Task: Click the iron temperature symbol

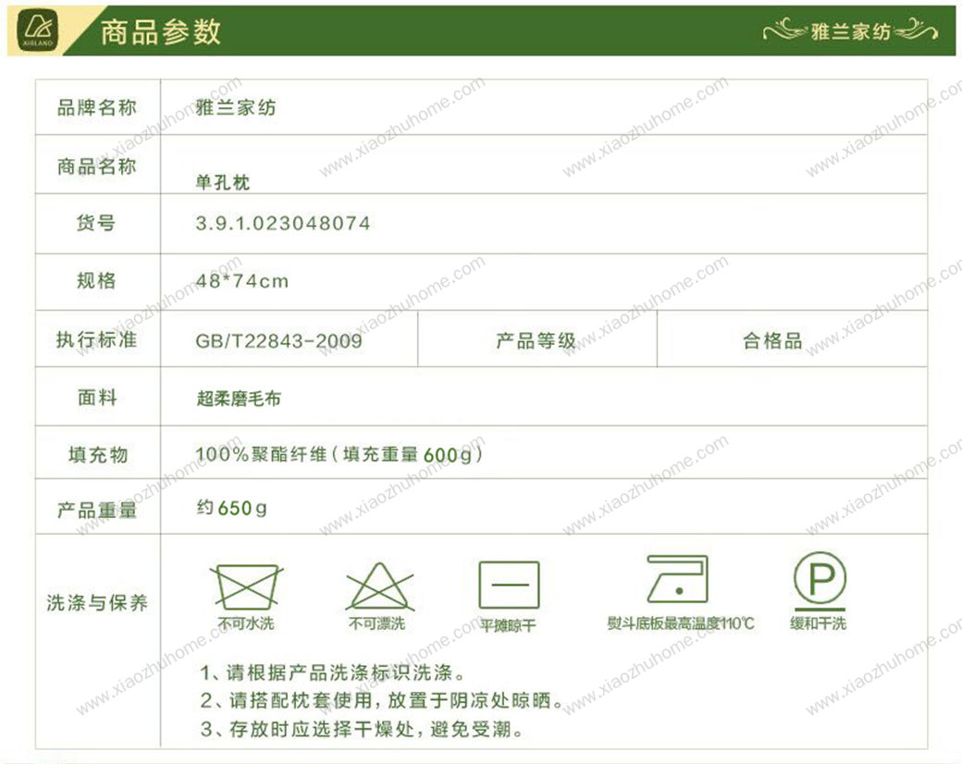Action: tap(677, 579)
